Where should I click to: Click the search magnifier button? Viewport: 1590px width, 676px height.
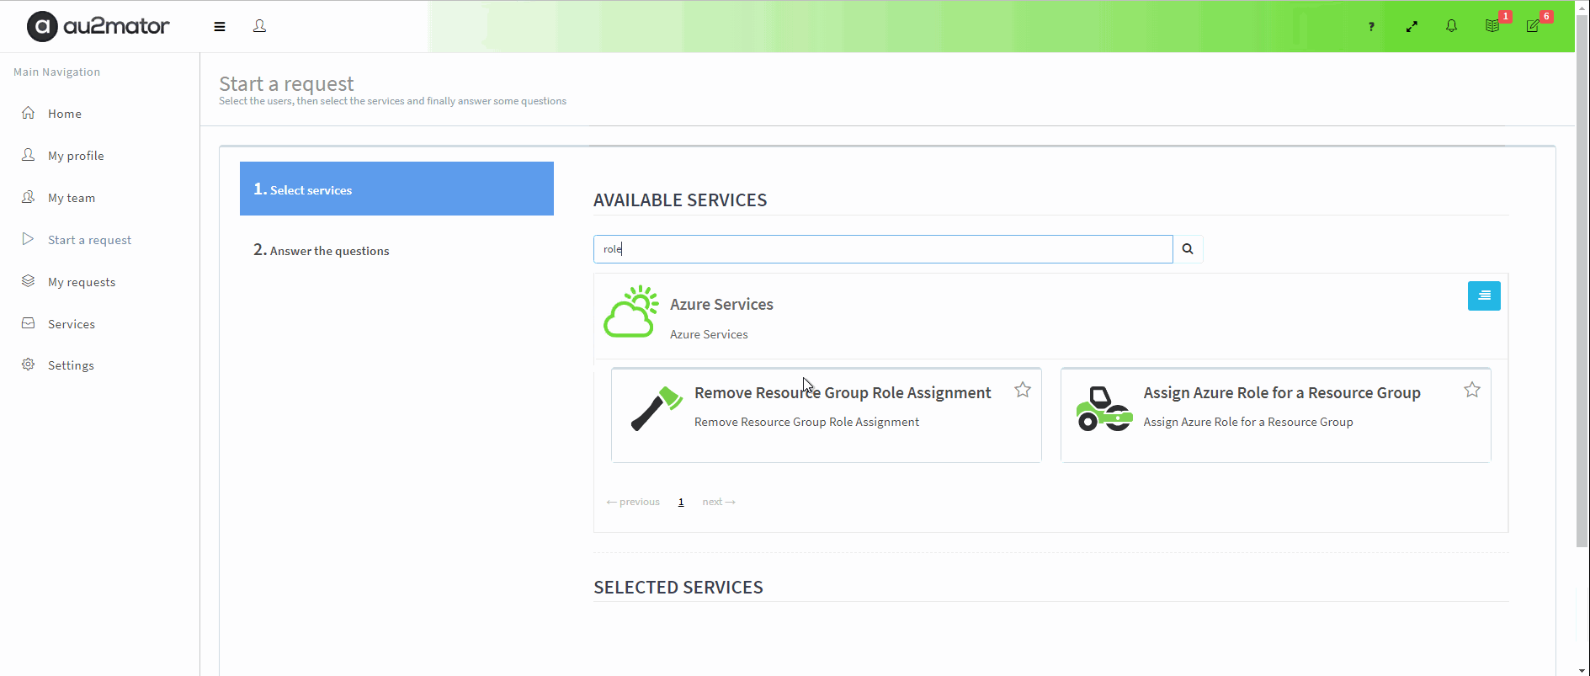(1188, 249)
